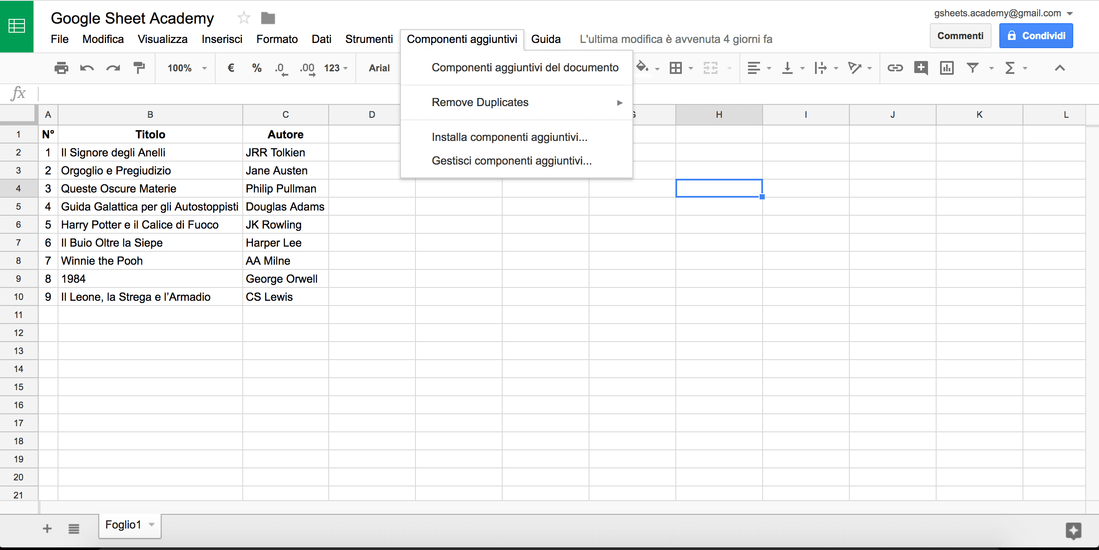Open the Arial font dropdown
Viewport: 1099px width, 550px height.
click(379, 68)
